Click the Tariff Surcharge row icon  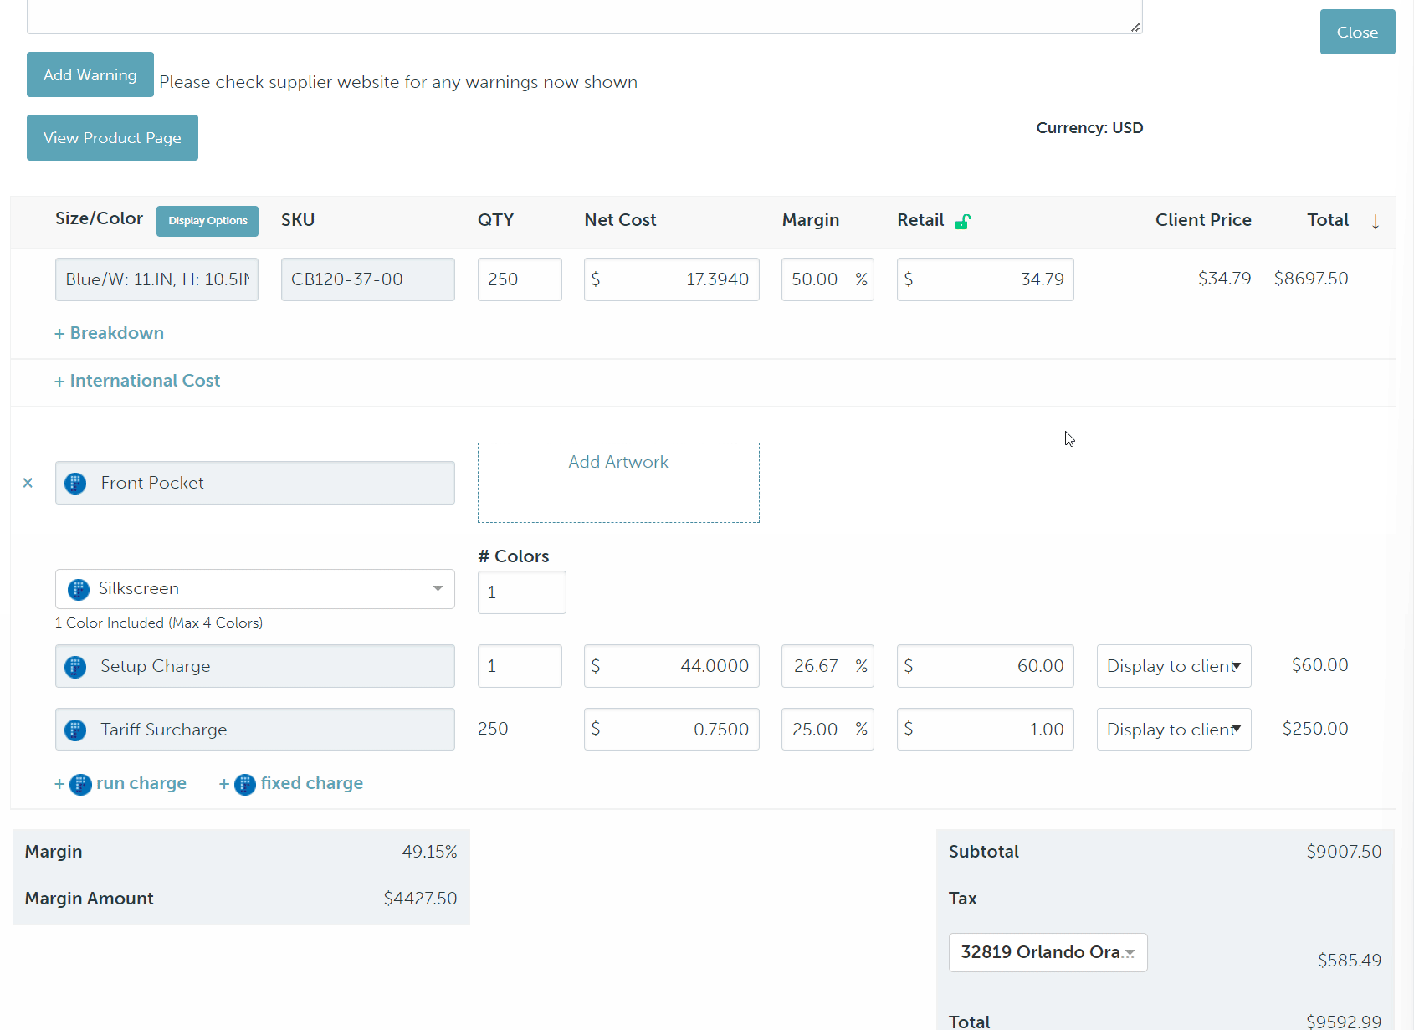point(75,730)
